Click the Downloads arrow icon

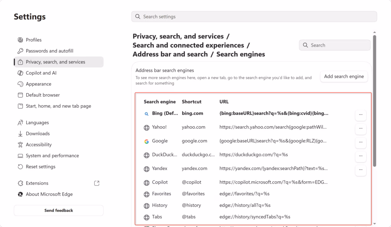[20, 134]
